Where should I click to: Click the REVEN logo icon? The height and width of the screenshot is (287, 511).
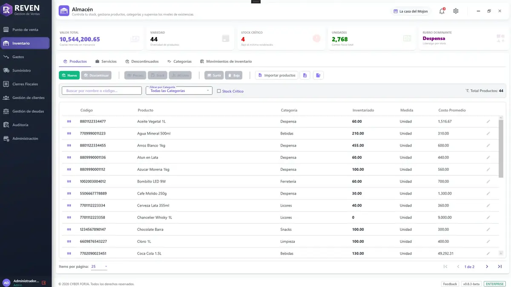click(7, 10)
